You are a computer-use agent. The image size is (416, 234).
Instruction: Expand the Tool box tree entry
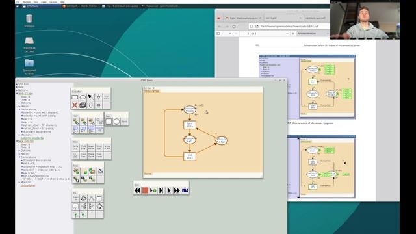tap(17, 84)
